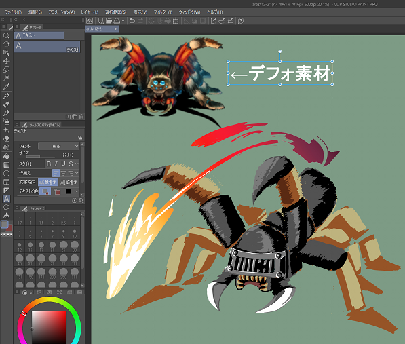Enable vertical text direction 縦書き

coord(69,182)
